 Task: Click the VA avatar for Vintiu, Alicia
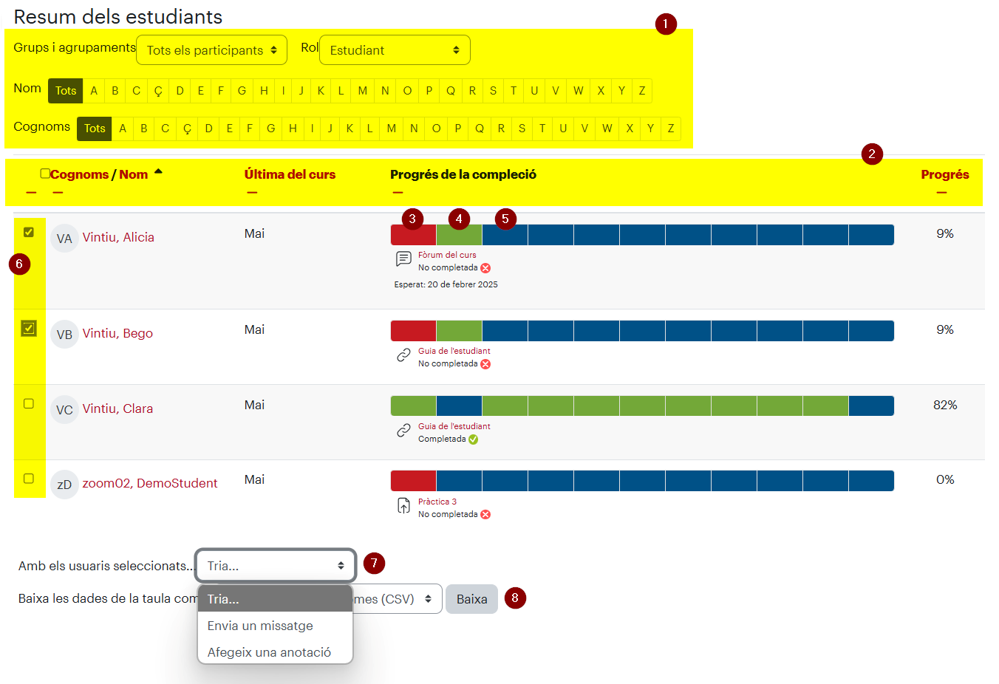(64, 239)
